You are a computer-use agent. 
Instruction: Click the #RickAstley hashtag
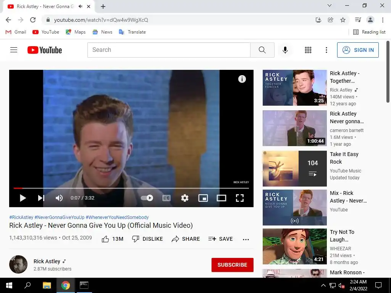pyautogui.click(x=21, y=217)
